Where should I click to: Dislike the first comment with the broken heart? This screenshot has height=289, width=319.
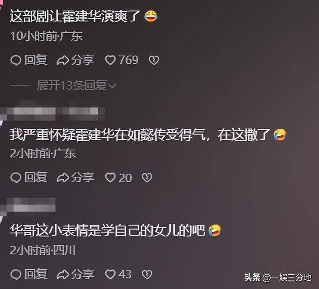pyautogui.click(x=154, y=60)
